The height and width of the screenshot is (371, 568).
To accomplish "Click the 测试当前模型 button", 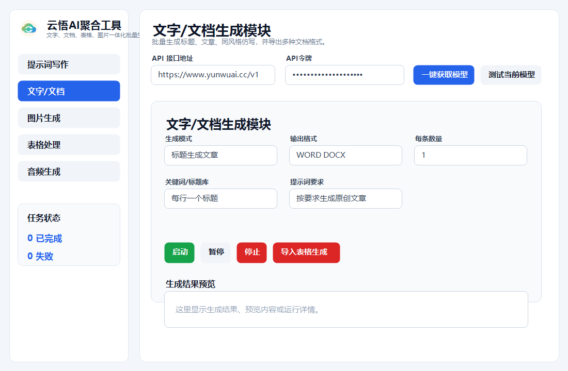I will (511, 75).
